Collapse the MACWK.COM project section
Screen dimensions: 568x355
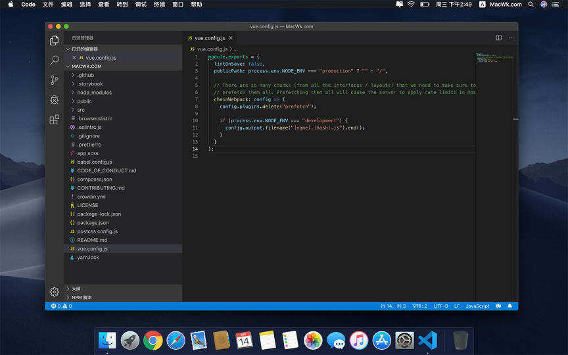(x=86, y=66)
